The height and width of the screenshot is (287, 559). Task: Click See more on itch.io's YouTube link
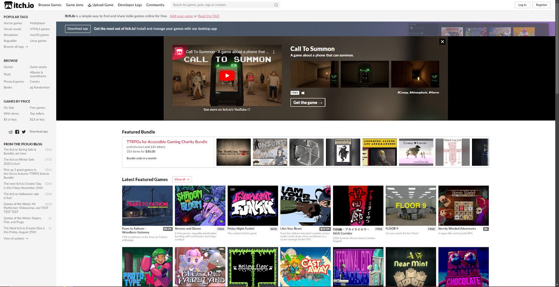[x=227, y=109]
